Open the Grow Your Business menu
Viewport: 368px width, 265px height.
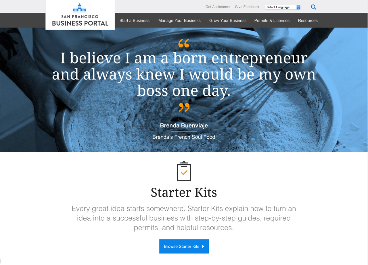228,20
